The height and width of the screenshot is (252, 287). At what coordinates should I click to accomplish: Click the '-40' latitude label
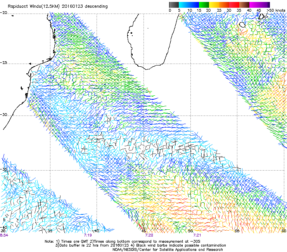pos(3,227)
